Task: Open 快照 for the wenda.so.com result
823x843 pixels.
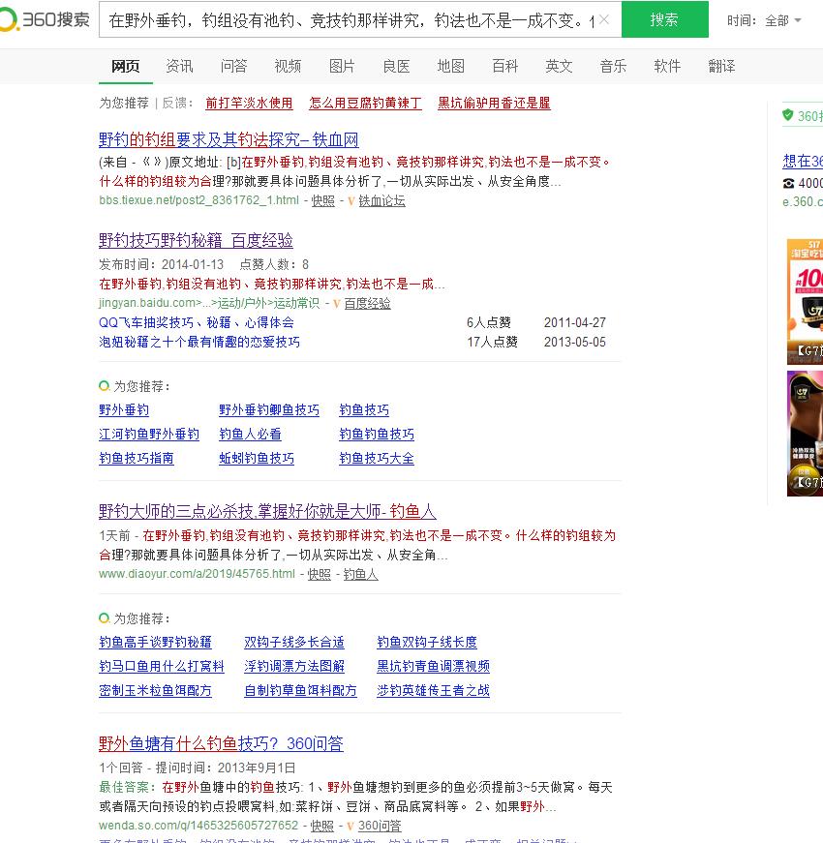Action: tap(322, 826)
